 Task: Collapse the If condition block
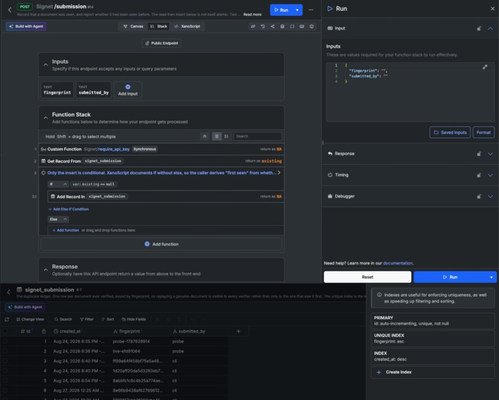[x=65, y=184]
